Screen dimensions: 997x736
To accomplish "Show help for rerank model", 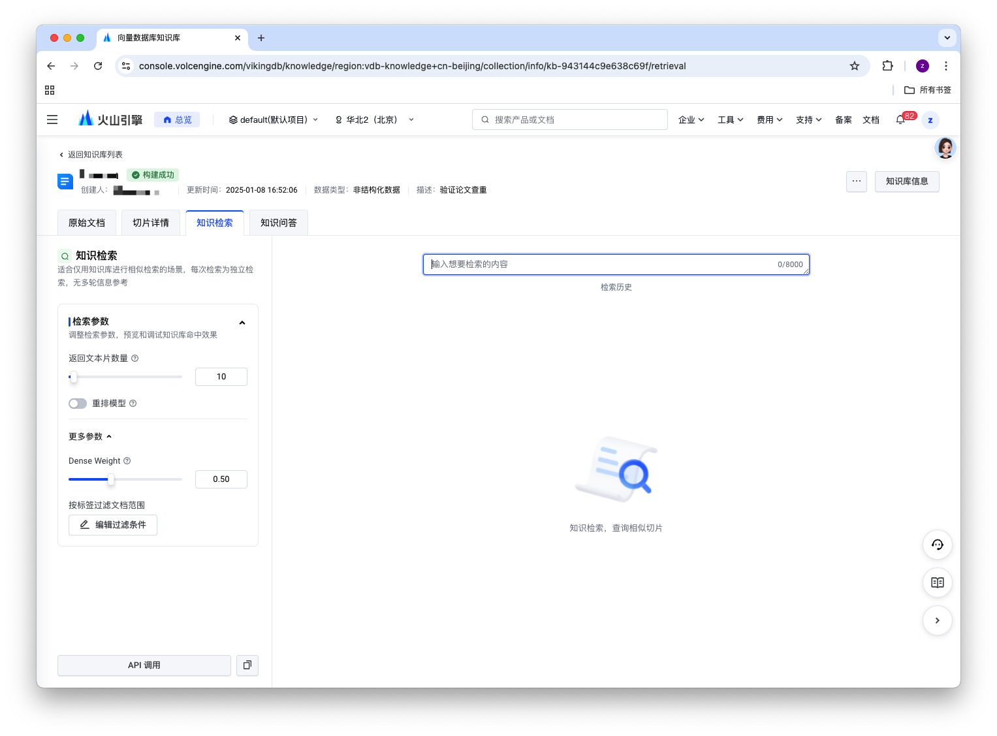I will 133,404.
